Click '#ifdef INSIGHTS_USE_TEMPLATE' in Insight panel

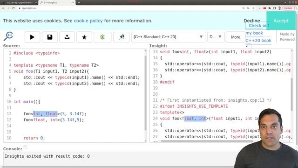[194, 106]
